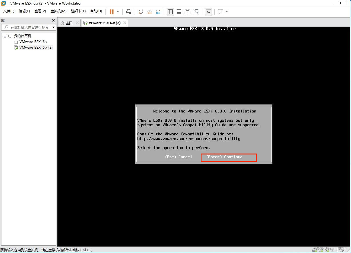Click (Esc) Cancel in the installer
Viewport: 351px width, 253px height.
179,157
